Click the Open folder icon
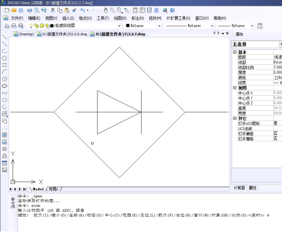Viewport: 282px width, 232px height. click(14, 10)
